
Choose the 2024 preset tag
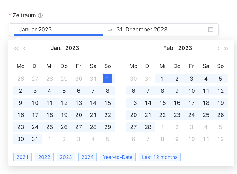click(x=88, y=157)
